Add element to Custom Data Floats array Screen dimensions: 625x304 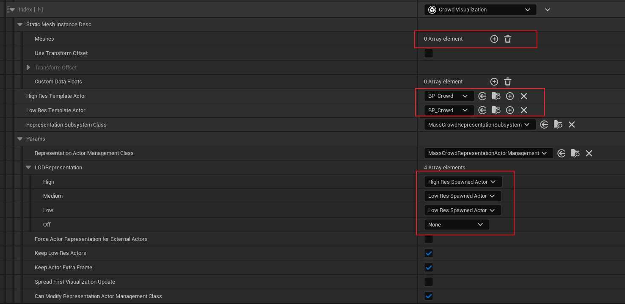(x=494, y=82)
